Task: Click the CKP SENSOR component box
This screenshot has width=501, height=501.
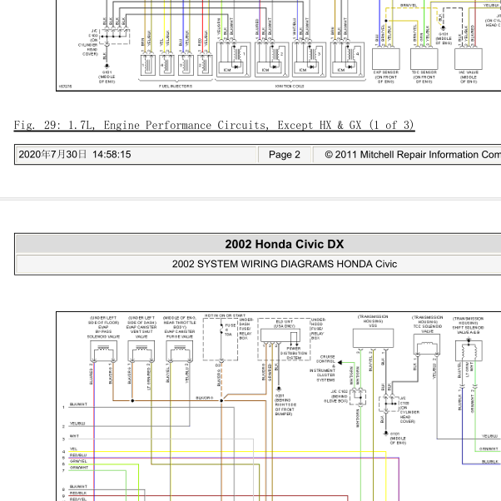Action: (386, 59)
